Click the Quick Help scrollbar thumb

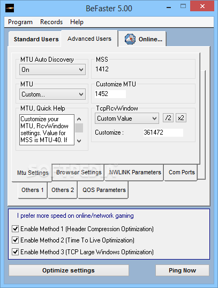79,128
